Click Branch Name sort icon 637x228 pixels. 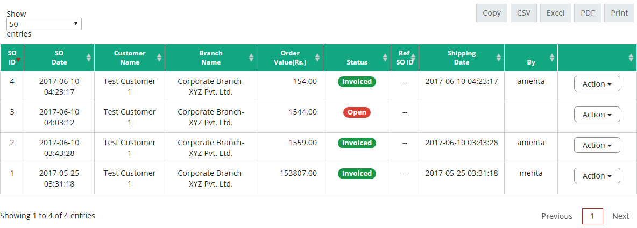point(251,58)
